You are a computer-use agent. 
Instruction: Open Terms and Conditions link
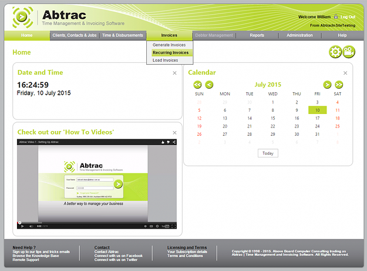point(185,256)
